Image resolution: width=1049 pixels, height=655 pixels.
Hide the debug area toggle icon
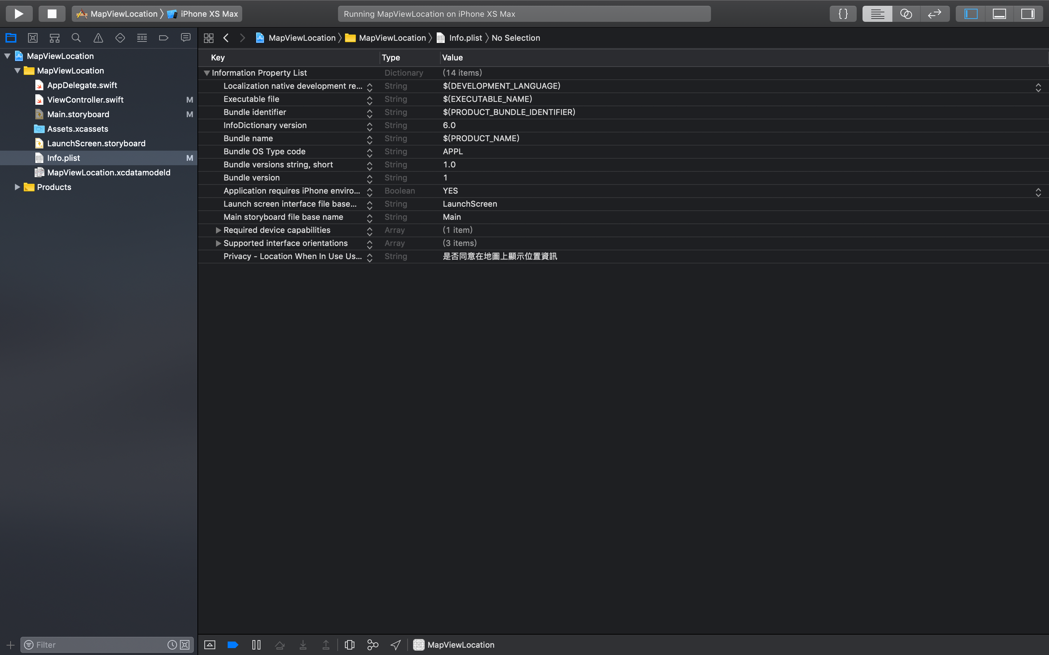point(210,645)
